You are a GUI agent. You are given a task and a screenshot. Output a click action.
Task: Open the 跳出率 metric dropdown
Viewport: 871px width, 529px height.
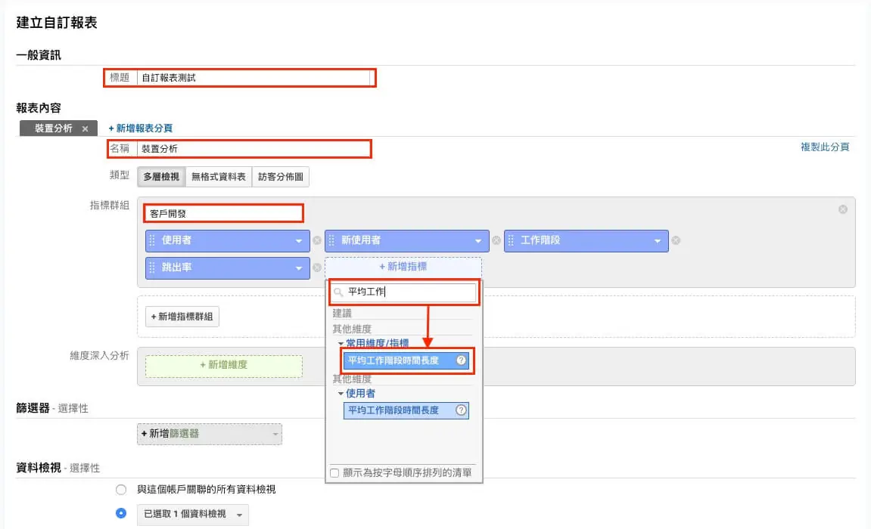click(x=299, y=268)
